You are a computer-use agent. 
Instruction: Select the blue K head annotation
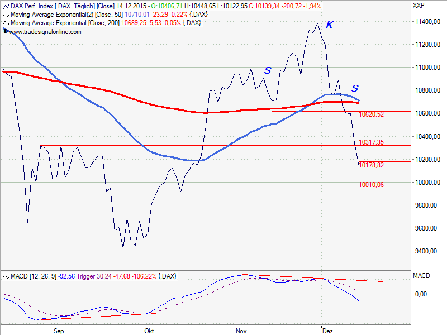tap(329, 25)
